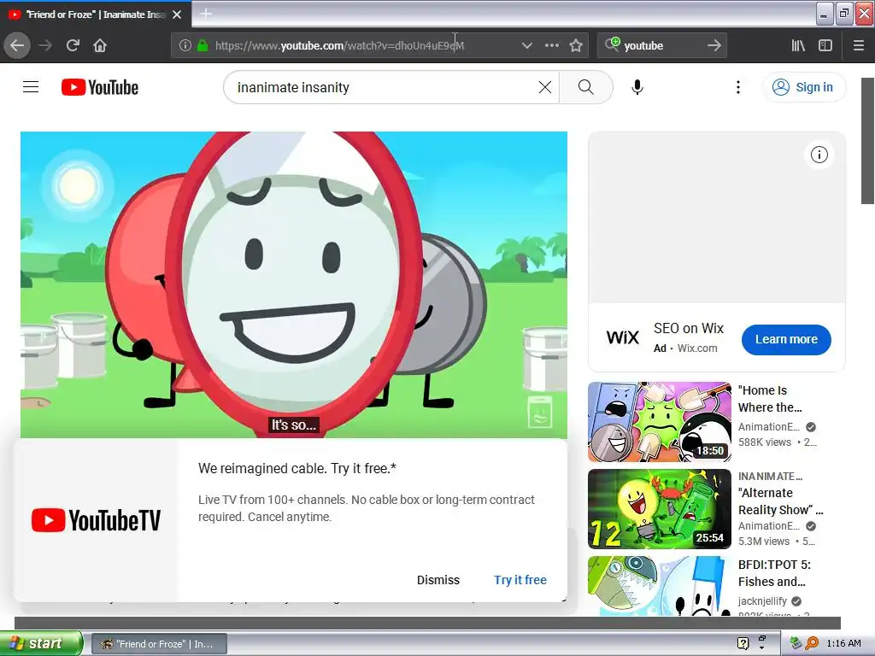
Task: Open the Firefox home page
Action: [x=100, y=45]
